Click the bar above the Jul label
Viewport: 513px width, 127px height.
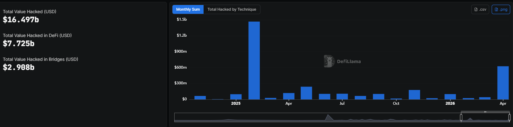point(342,97)
